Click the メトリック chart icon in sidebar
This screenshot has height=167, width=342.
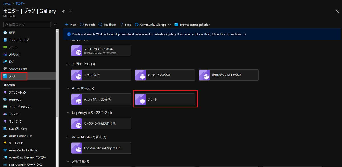pos(5,54)
